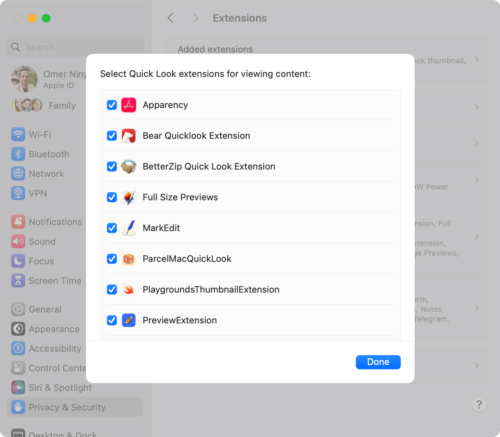Viewport: 500px width, 437px height.
Task: Toggle the PreviewExtension checkbox
Action: (x=112, y=320)
